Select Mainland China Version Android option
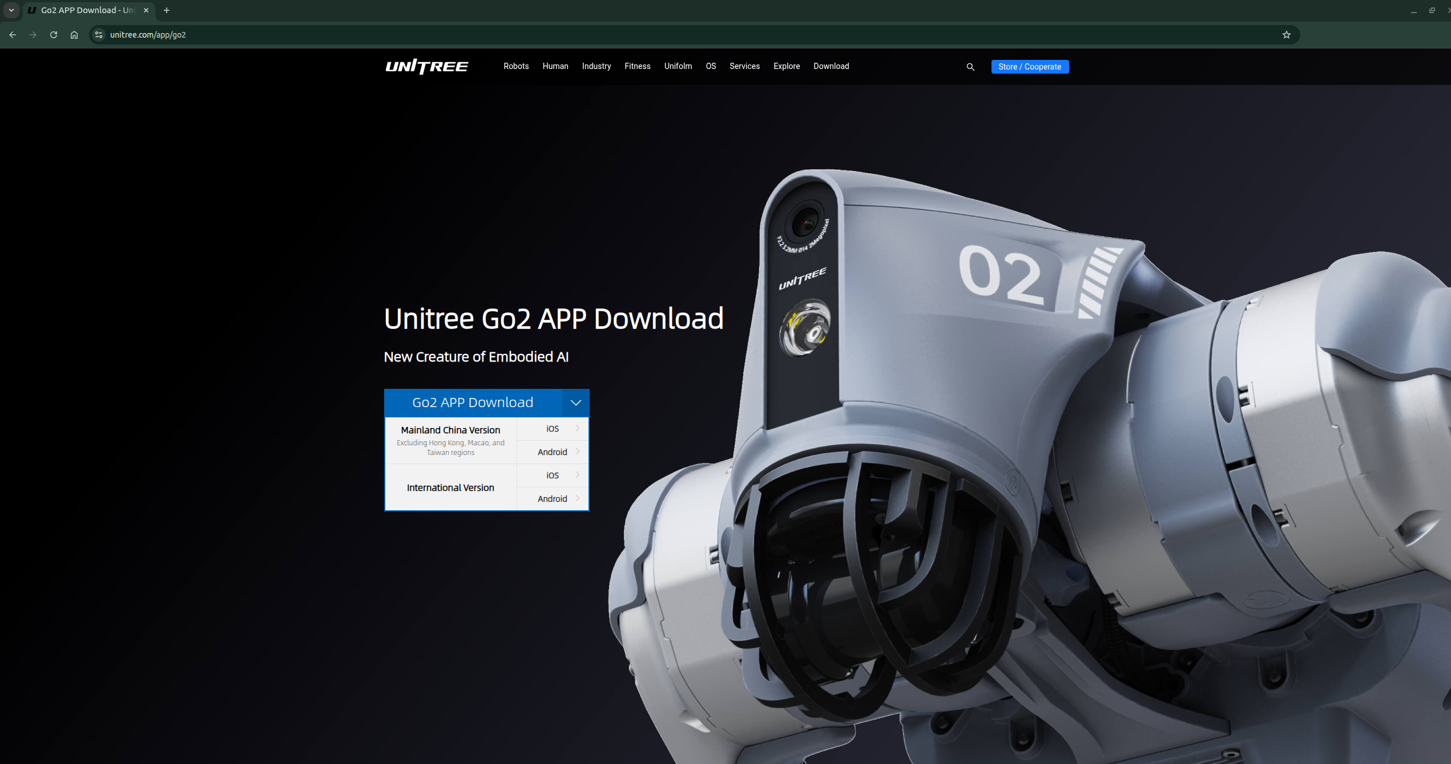This screenshot has width=1451, height=764. tap(553, 452)
